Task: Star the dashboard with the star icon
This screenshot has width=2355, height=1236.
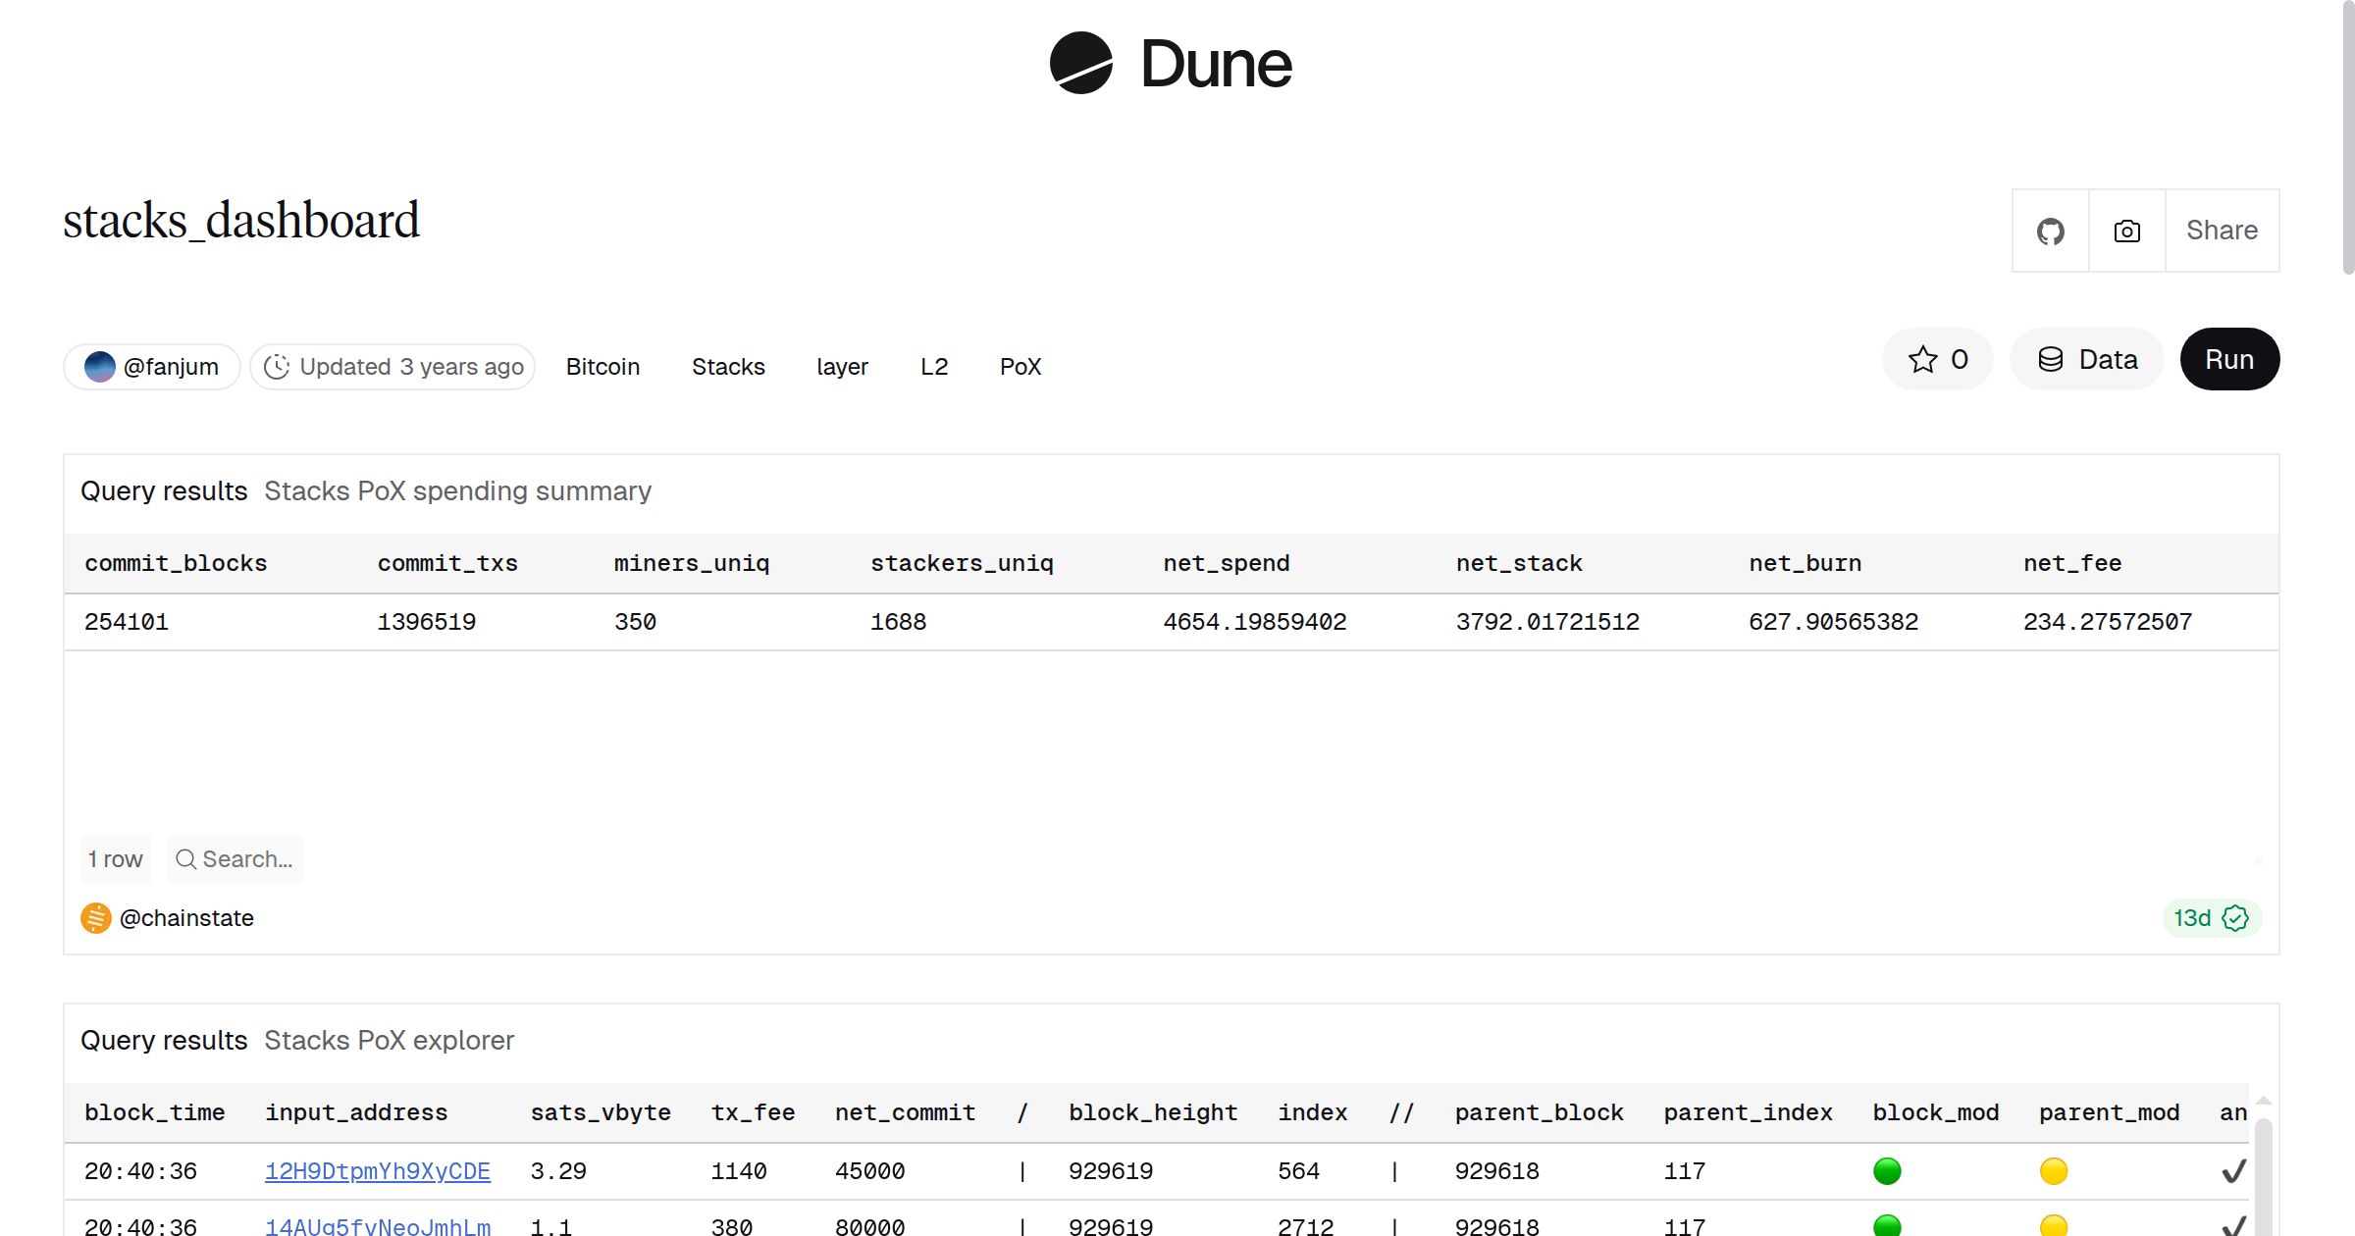Action: point(1922,359)
